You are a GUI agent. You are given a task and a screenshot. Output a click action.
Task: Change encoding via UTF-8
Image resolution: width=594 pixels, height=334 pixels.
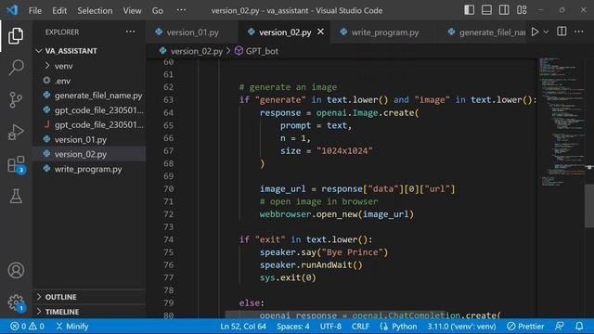point(330,326)
